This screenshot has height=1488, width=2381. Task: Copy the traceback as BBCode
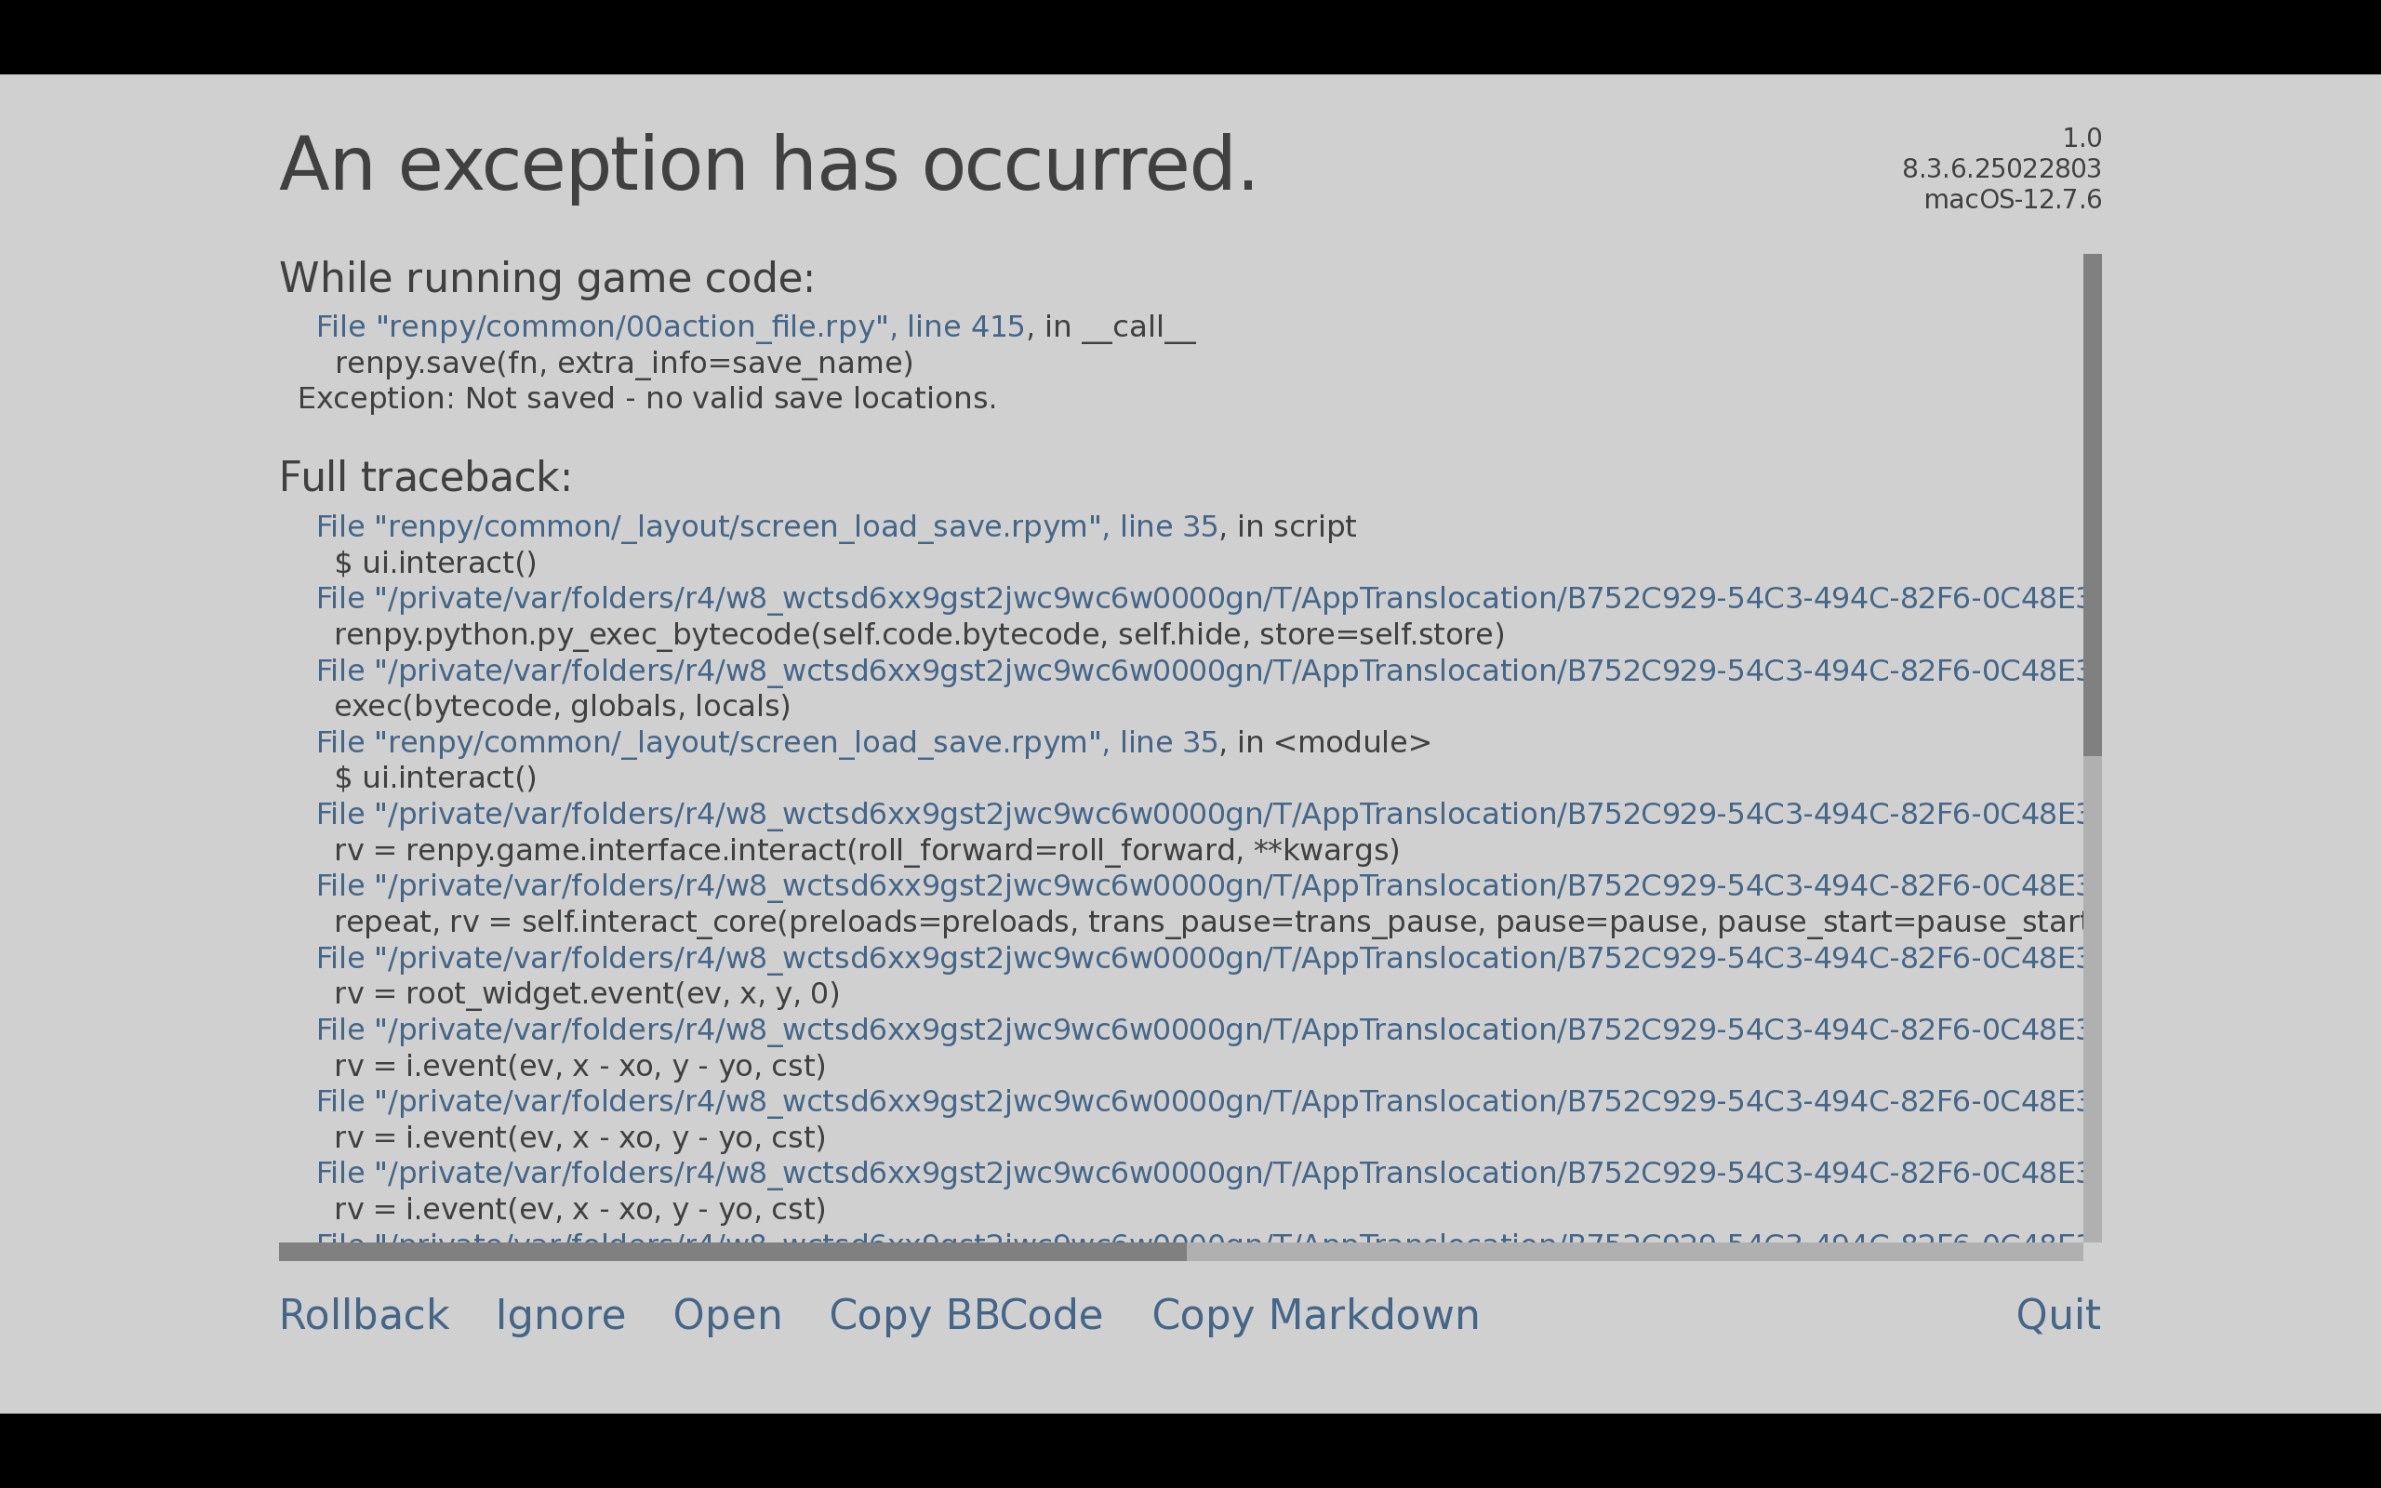click(x=965, y=1315)
